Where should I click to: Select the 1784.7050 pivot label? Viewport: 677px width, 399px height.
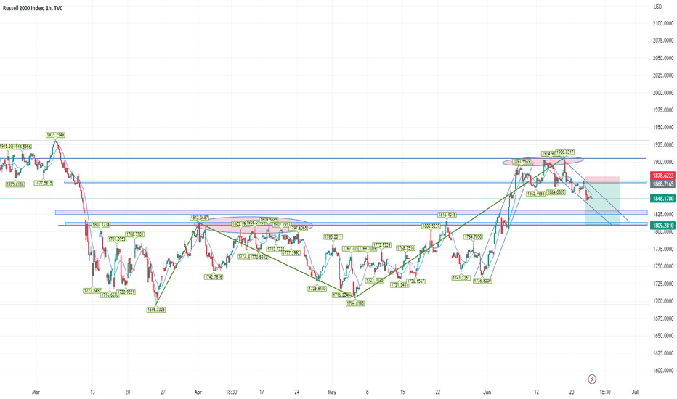point(473,236)
